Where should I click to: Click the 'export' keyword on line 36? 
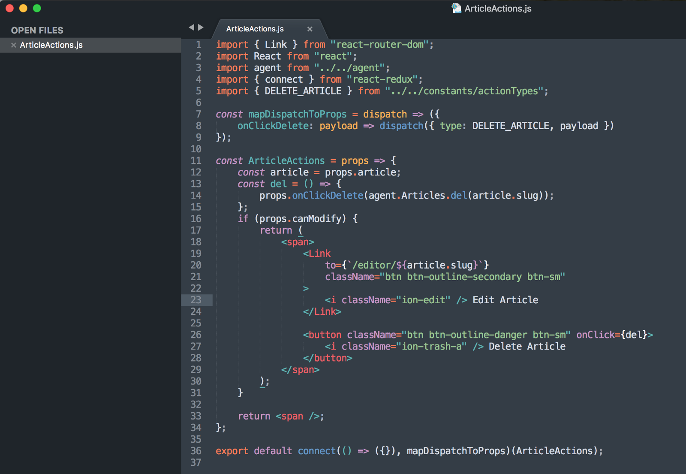232,451
